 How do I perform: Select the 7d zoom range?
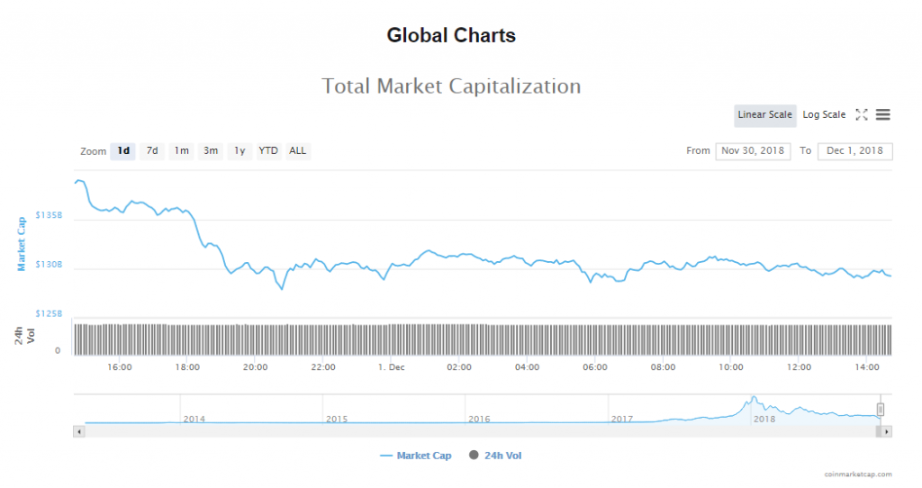pos(152,150)
